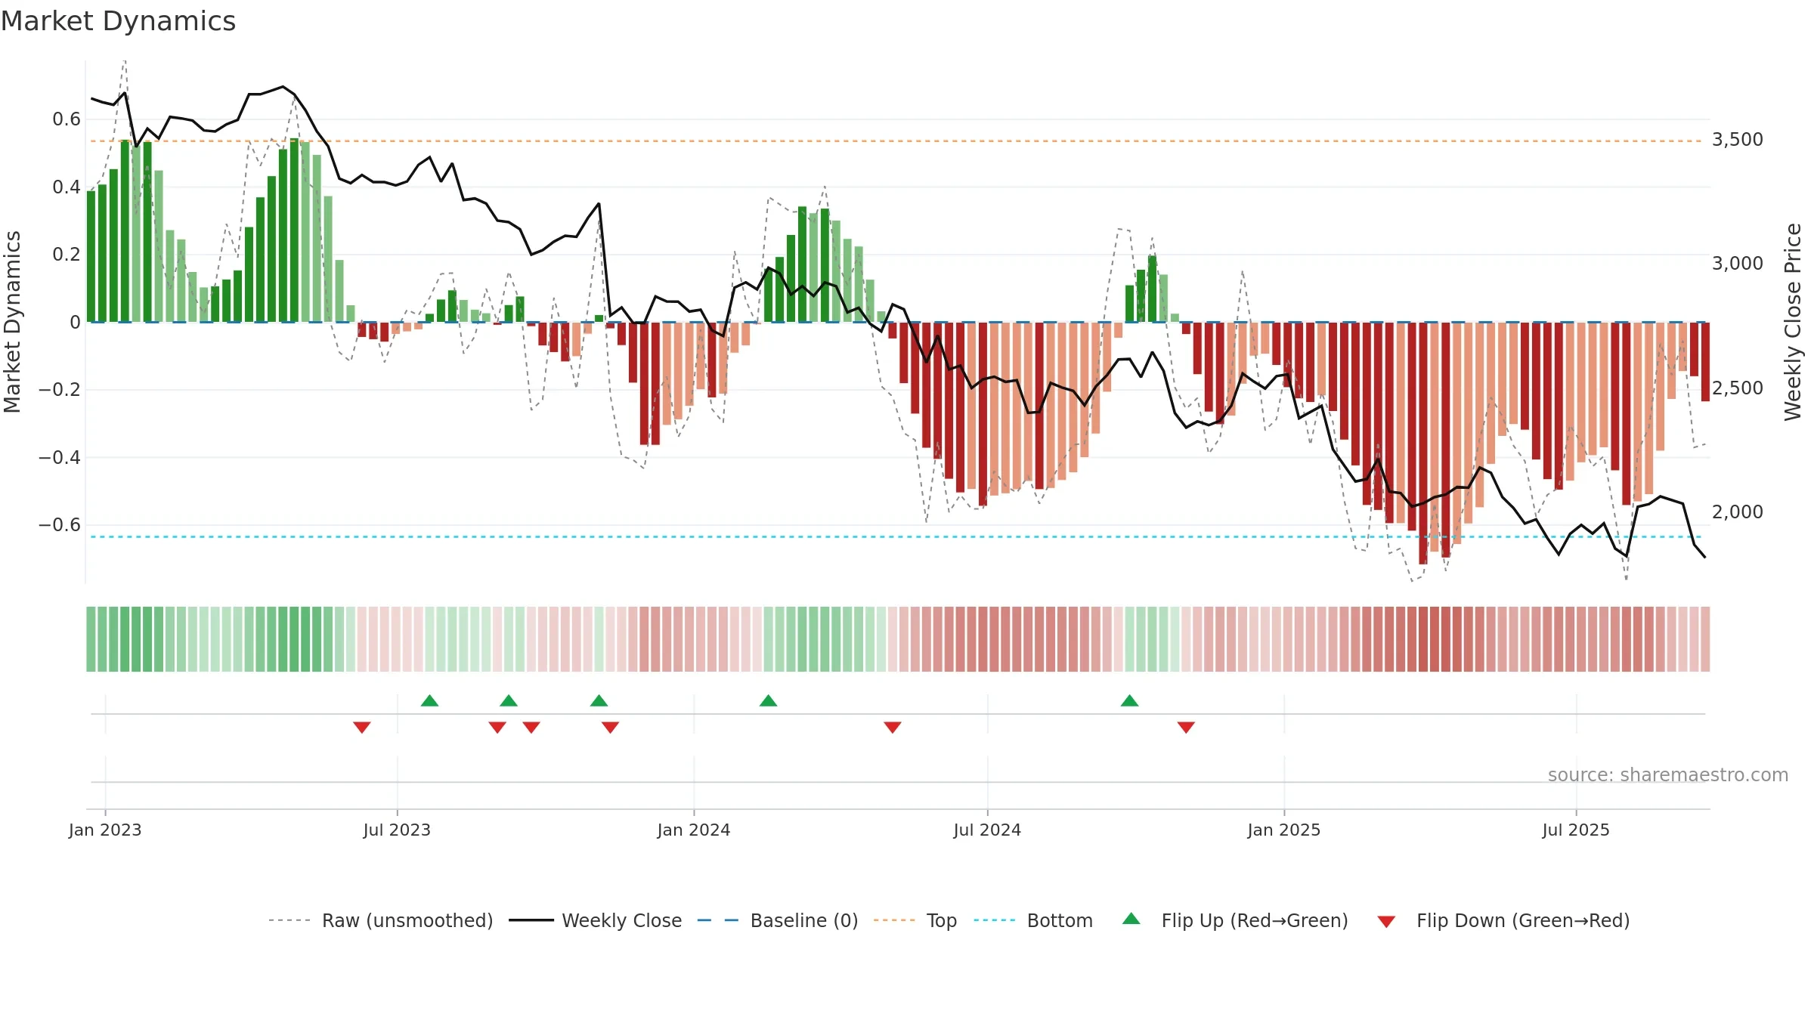
Task: Select the flip-up marker between Jul 2024 and Jan 2025
Action: [1129, 700]
